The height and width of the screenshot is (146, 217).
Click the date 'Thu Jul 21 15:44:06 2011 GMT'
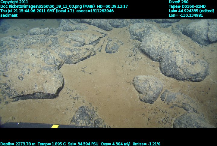click(27, 11)
